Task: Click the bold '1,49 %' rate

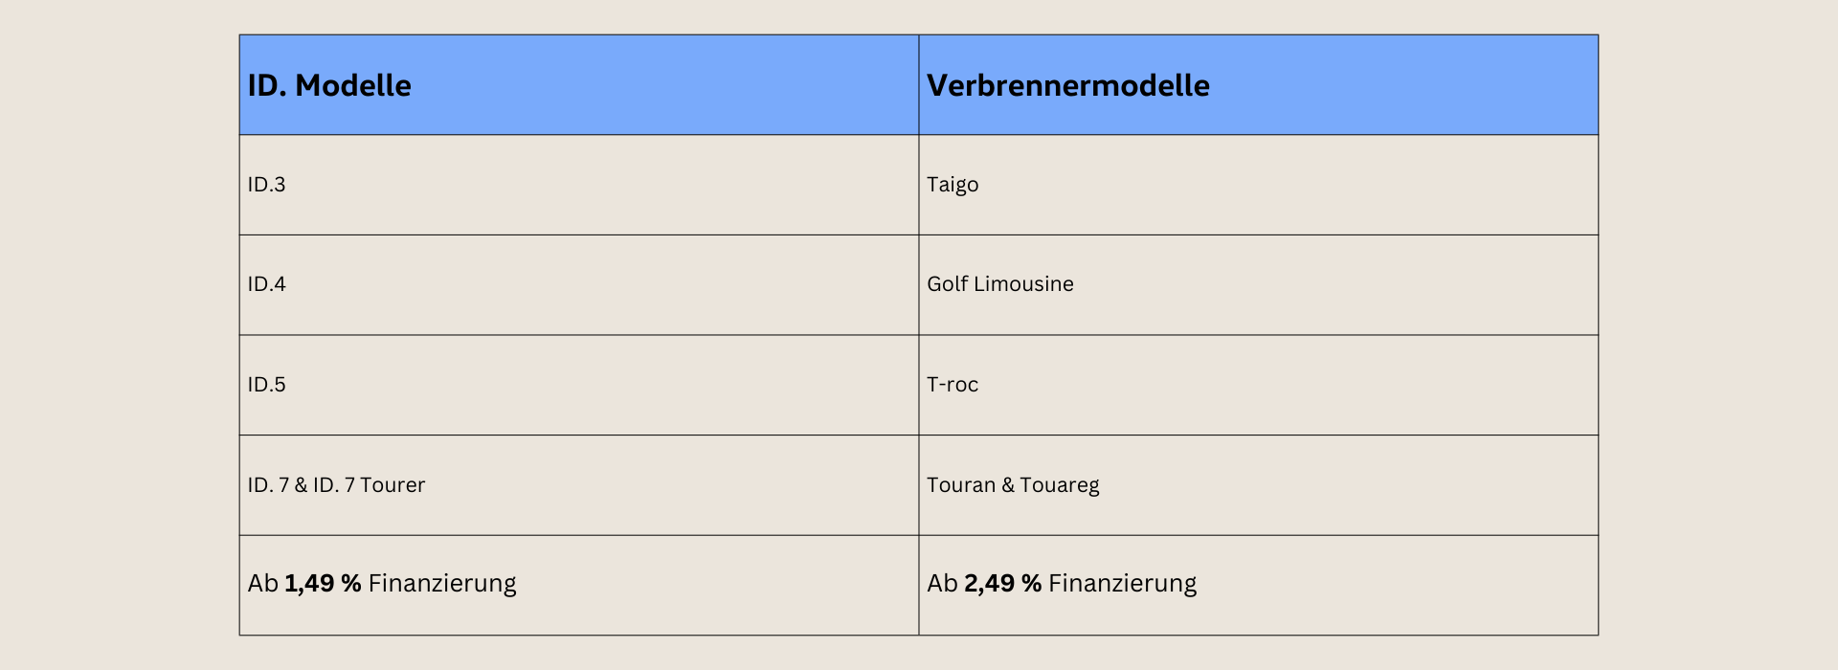Action: click(x=323, y=584)
